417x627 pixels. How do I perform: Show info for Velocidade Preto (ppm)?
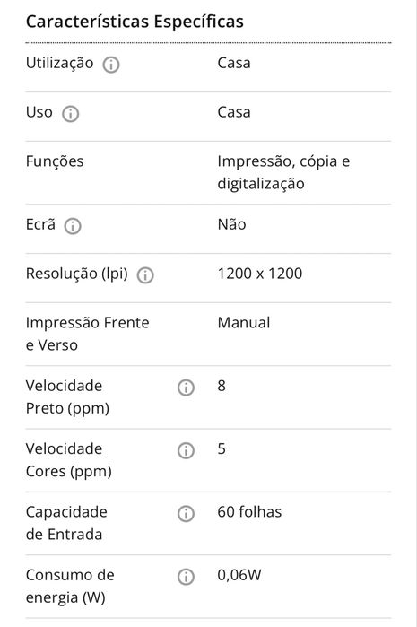pyautogui.click(x=186, y=388)
